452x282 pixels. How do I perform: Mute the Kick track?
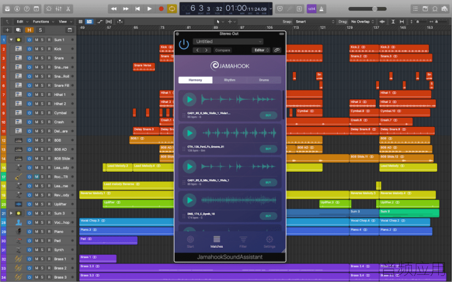pyautogui.click(x=36, y=49)
